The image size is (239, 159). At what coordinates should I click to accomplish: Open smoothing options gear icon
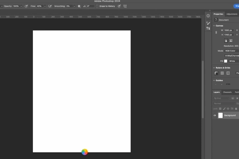coord(79,6)
